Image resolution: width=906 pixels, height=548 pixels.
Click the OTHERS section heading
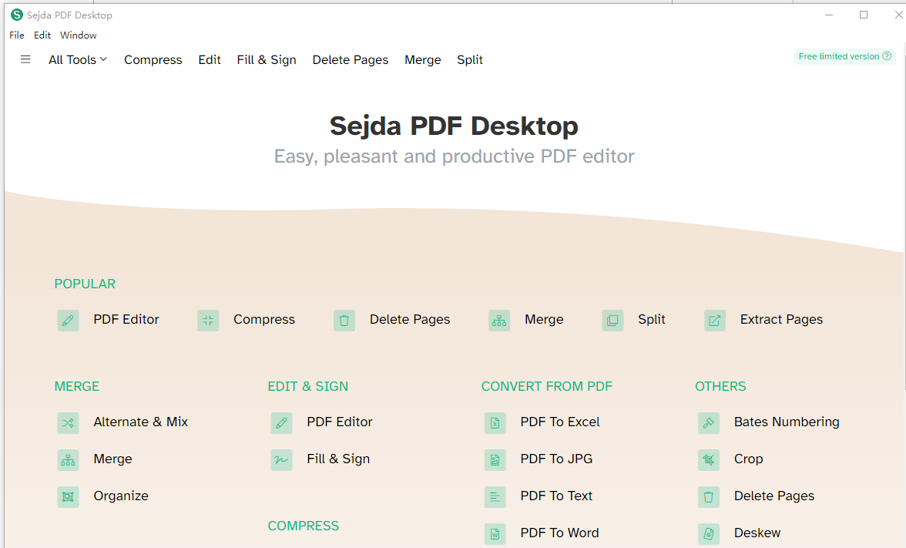tap(720, 386)
